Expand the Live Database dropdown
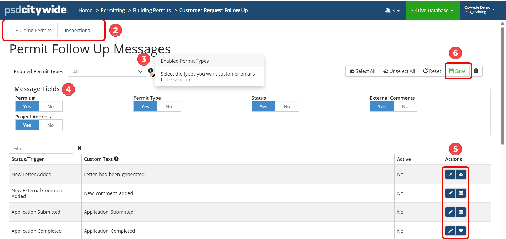 432,11
